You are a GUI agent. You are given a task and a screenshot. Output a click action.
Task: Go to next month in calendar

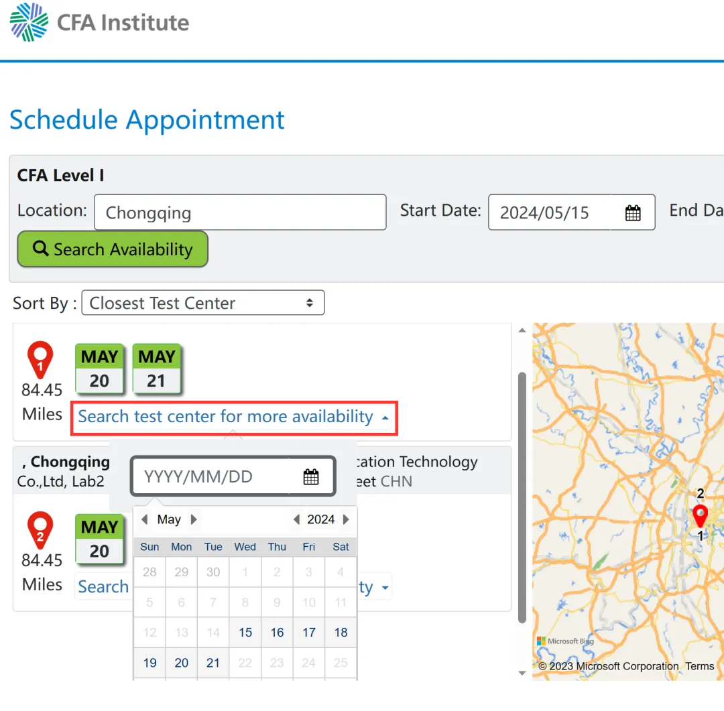pos(194,519)
